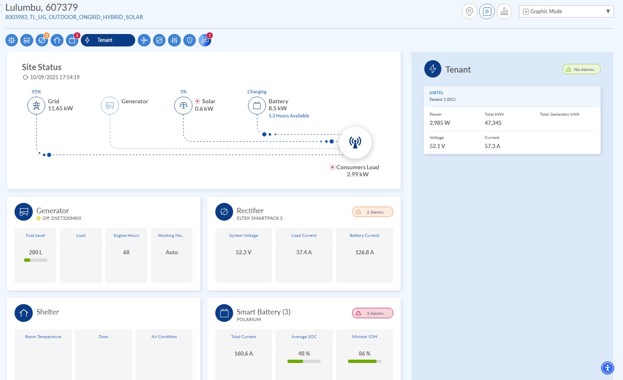Open the messages icon with 1 badge
Screen dimensions: 623x380
pyautogui.click(x=204, y=40)
